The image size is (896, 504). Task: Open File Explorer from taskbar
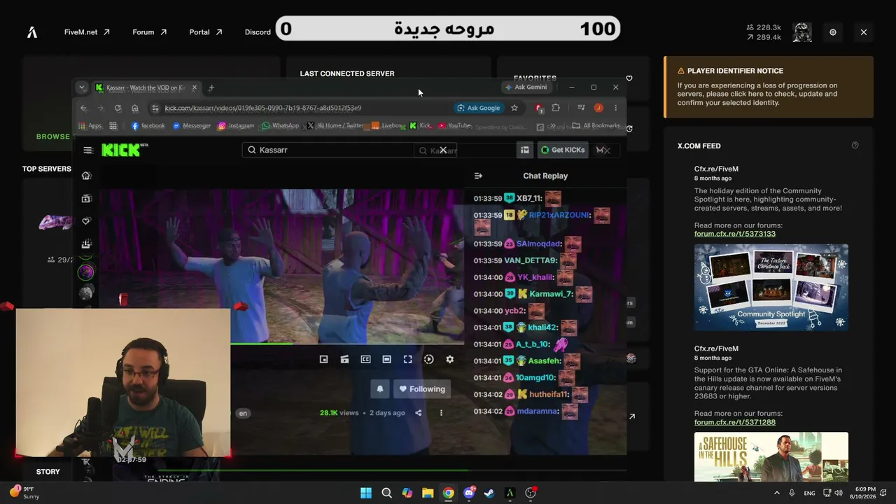tap(428, 493)
